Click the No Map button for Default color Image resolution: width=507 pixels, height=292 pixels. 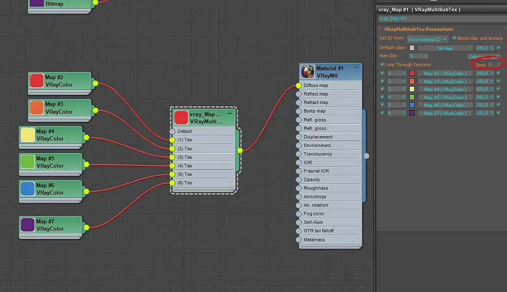pos(445,48)
